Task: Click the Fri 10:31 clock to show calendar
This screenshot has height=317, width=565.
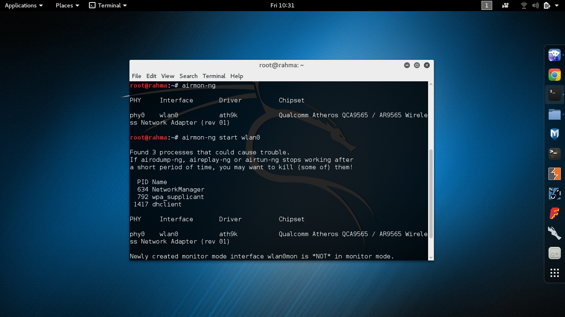Action: click(282, 5)
